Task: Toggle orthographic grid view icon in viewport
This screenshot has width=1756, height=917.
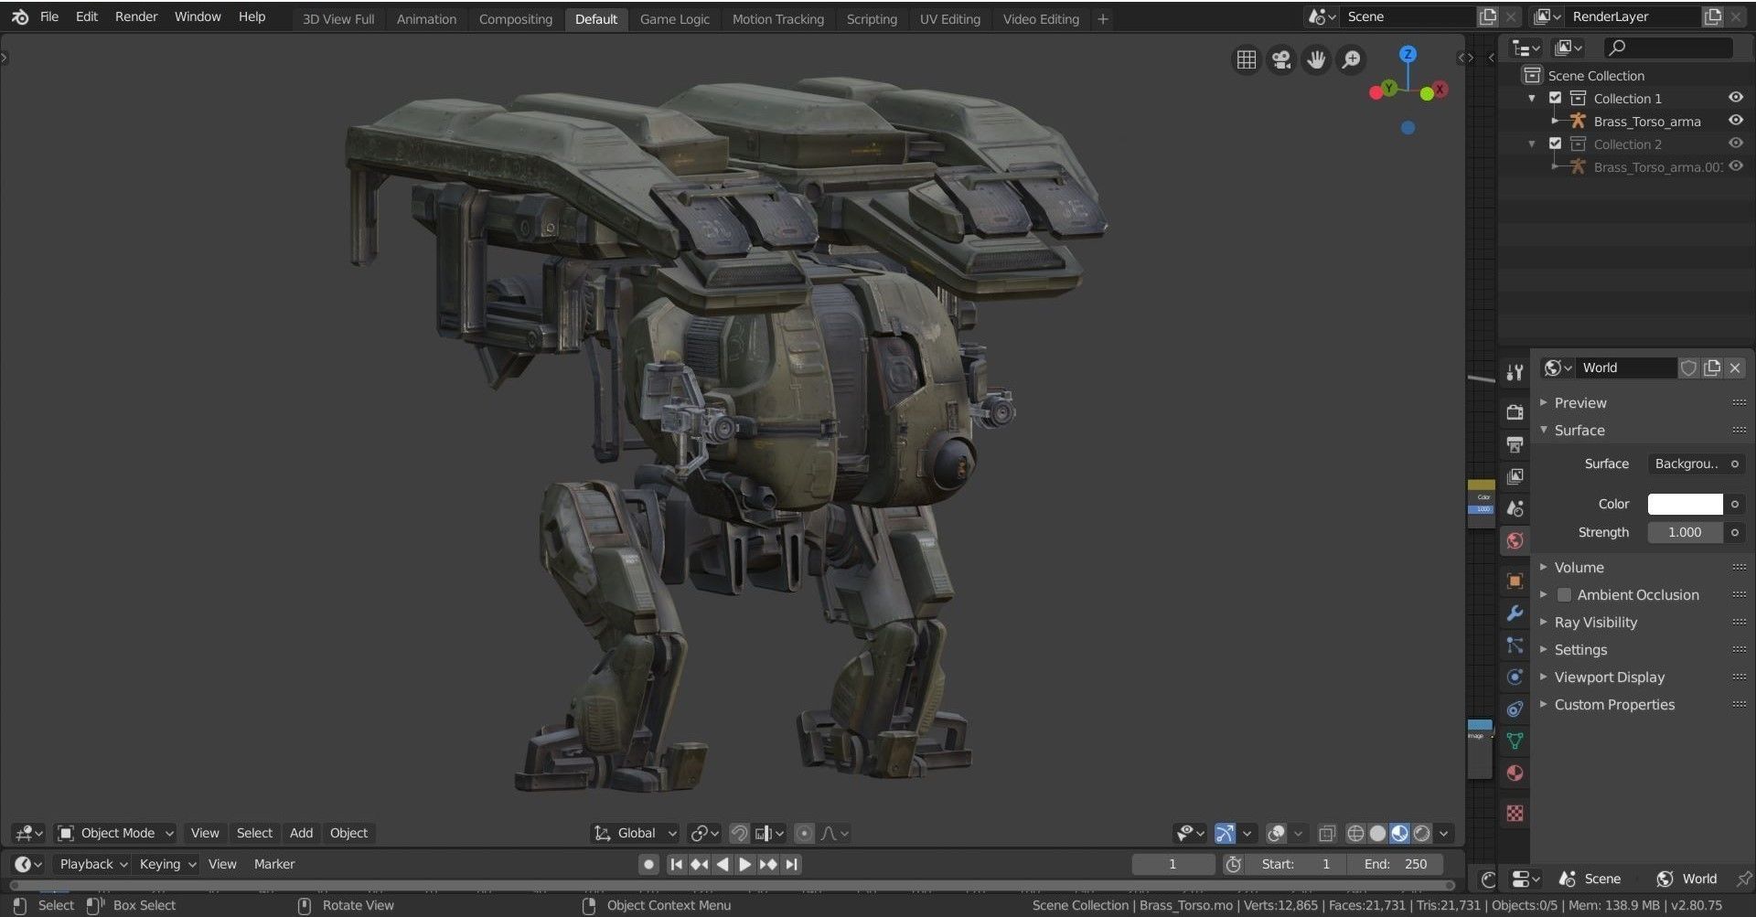Action: point(1247,59)
